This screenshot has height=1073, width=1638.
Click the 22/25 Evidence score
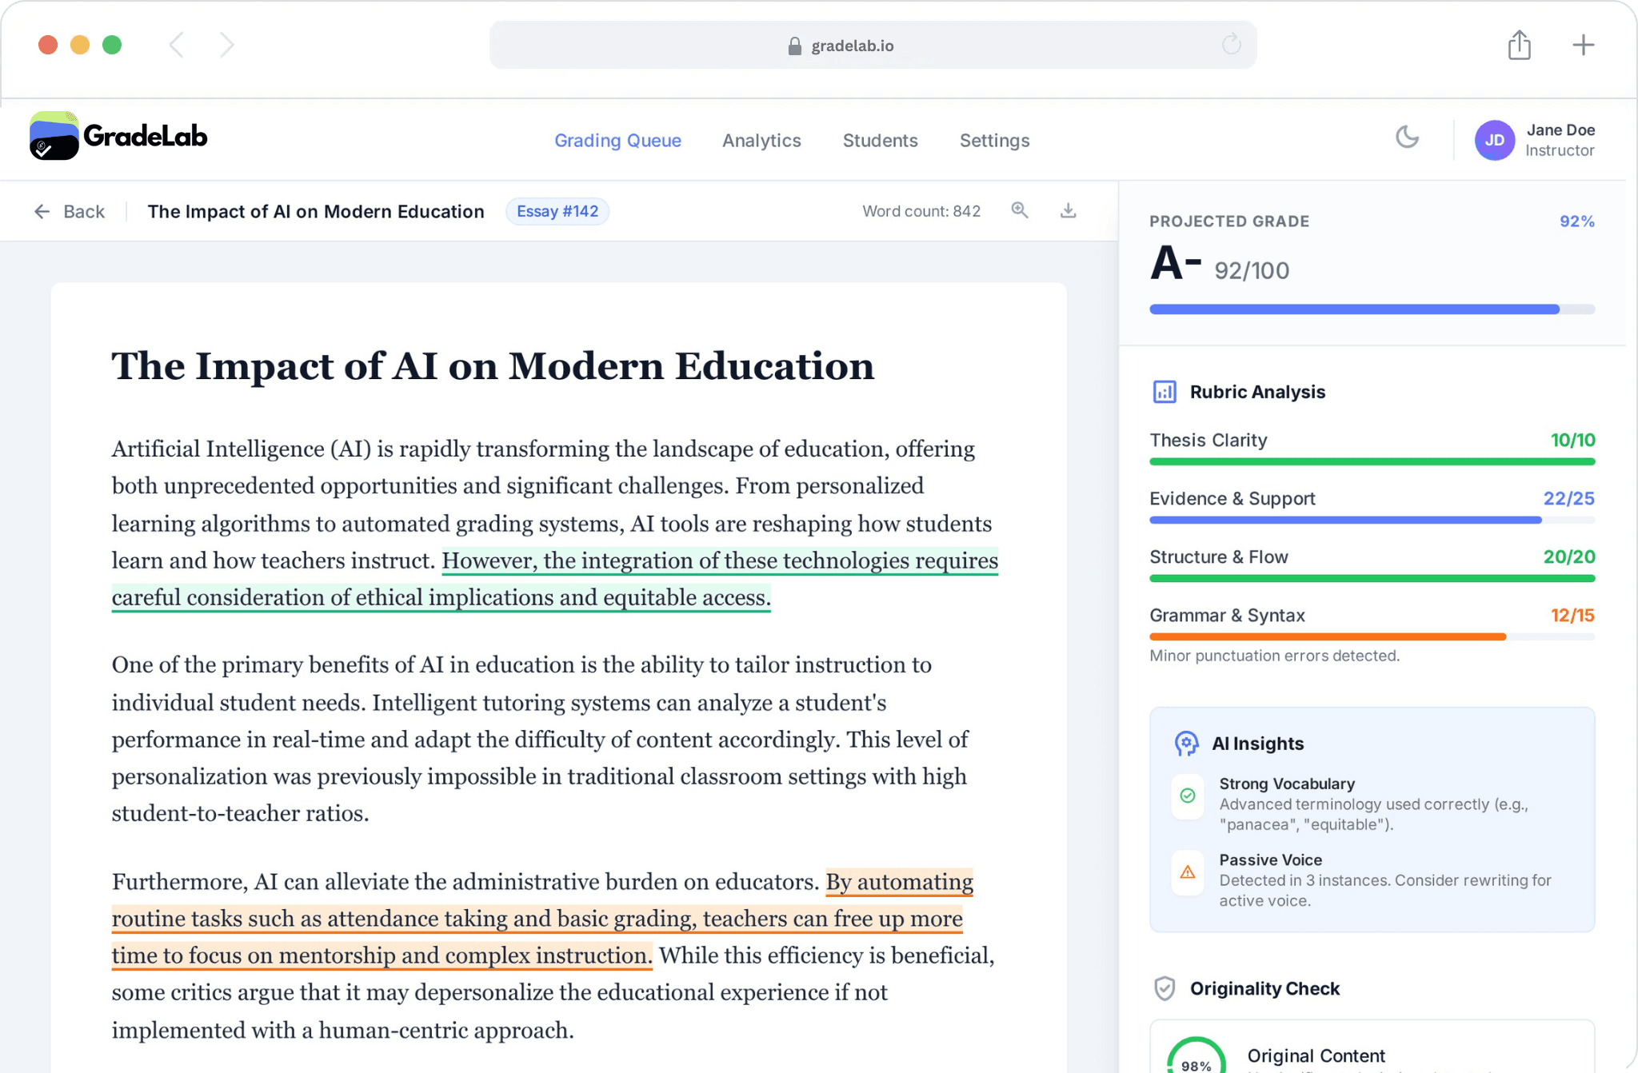[x=1568, y=498]
